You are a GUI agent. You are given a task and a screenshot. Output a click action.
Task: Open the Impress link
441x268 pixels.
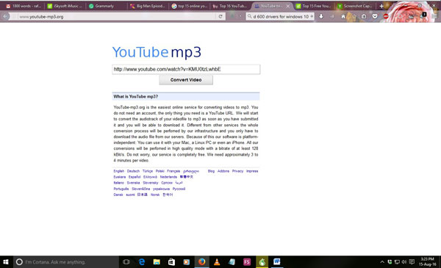(252, 171)
